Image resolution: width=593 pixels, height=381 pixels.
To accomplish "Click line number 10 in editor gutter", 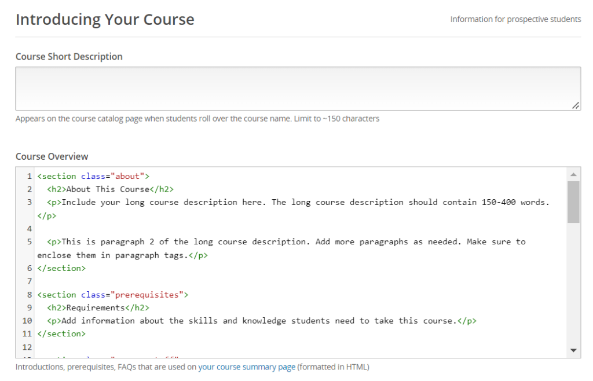I will tap(27, 321).
